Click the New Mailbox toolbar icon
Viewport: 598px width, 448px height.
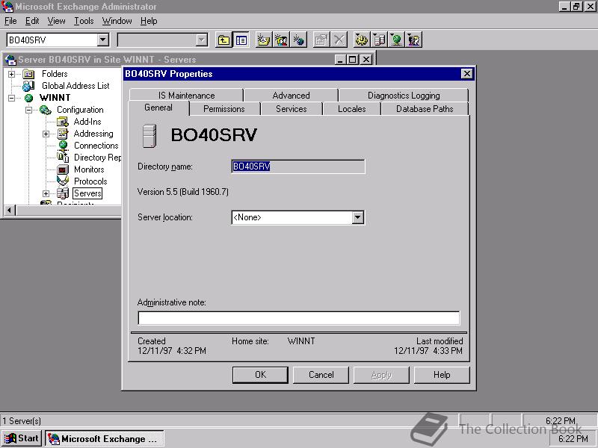[x=263, y=40]
